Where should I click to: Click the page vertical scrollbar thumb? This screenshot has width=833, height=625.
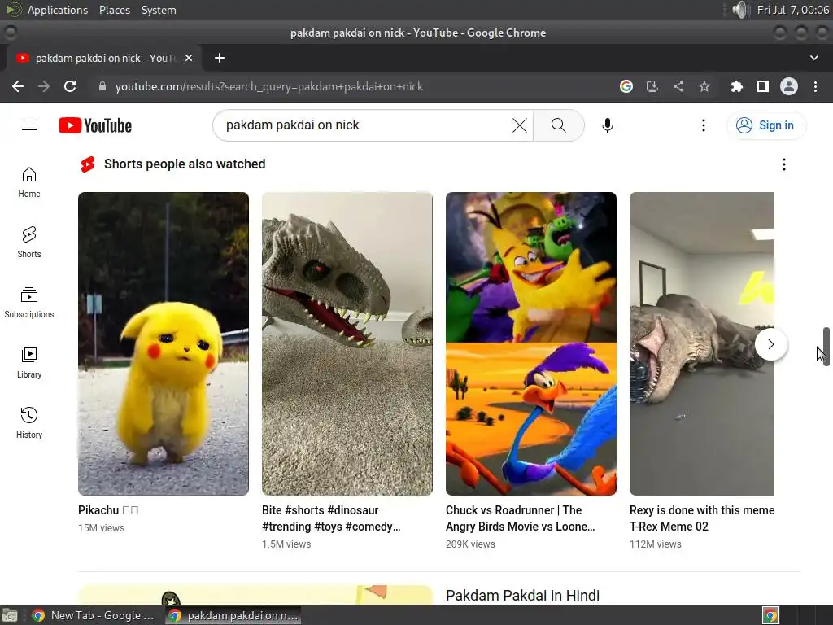(826, 346)
